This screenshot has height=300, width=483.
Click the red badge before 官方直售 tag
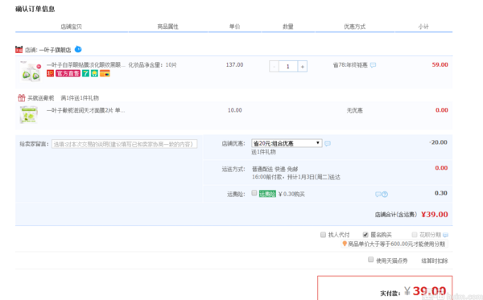pos(50,73)
